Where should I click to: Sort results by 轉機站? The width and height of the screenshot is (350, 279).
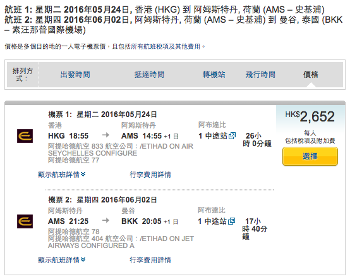click(214, 75)
